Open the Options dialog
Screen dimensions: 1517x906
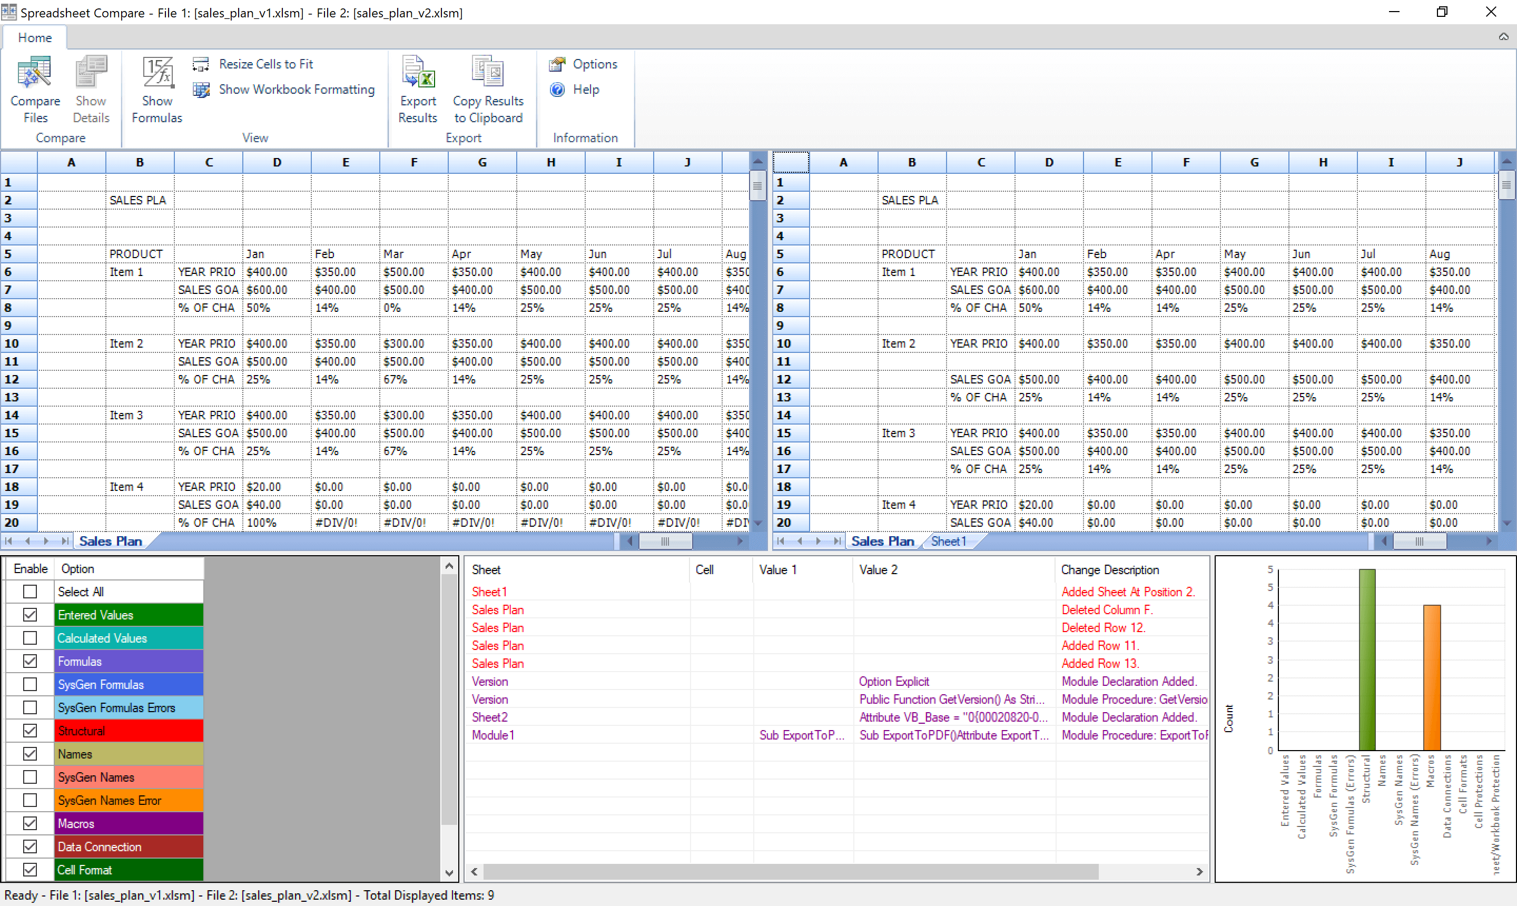pyautogui.click(x=584, y=64)
